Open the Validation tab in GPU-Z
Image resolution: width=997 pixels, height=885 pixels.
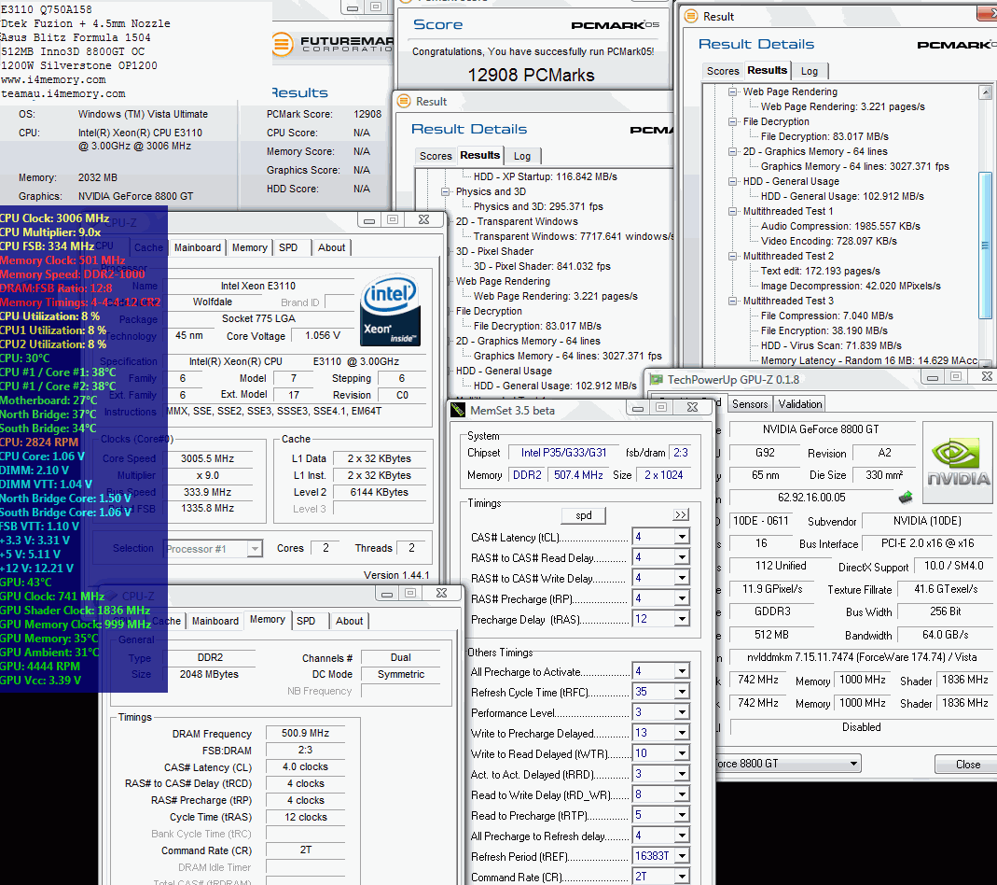[800, 404]
